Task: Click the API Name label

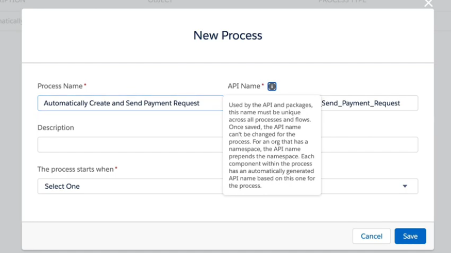Action: coord(244,86)
